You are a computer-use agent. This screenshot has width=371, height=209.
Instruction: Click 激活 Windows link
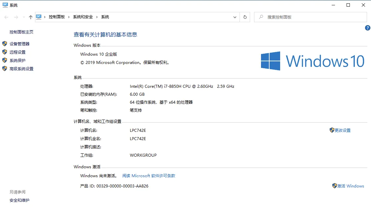pyautogui.click(x=351, y=186)
